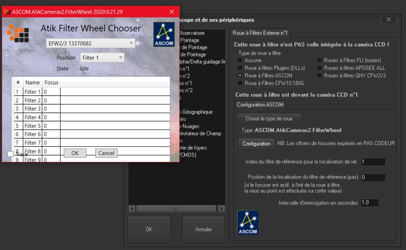Close the dark configuration dialog
This screenshot has height=250, width=406.
click(388, 19)
